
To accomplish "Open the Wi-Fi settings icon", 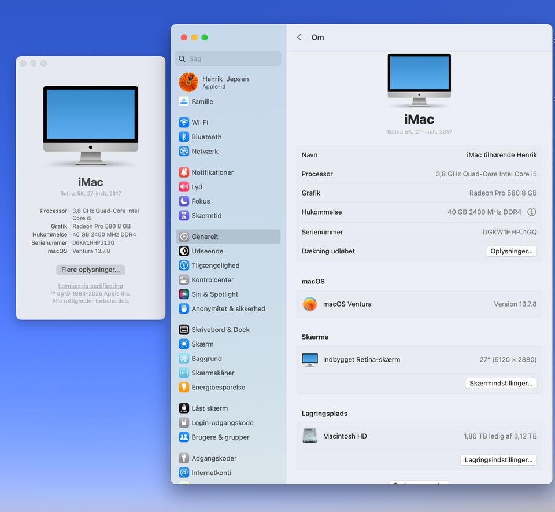I will (184, 123).
